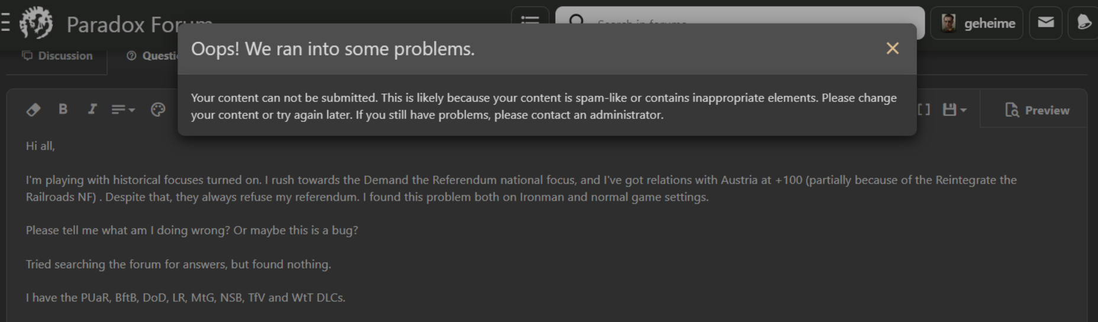The width and height of the screenshot is (1098, 322).
Task: Toggle italic text formatting
Action: point(92,110)
